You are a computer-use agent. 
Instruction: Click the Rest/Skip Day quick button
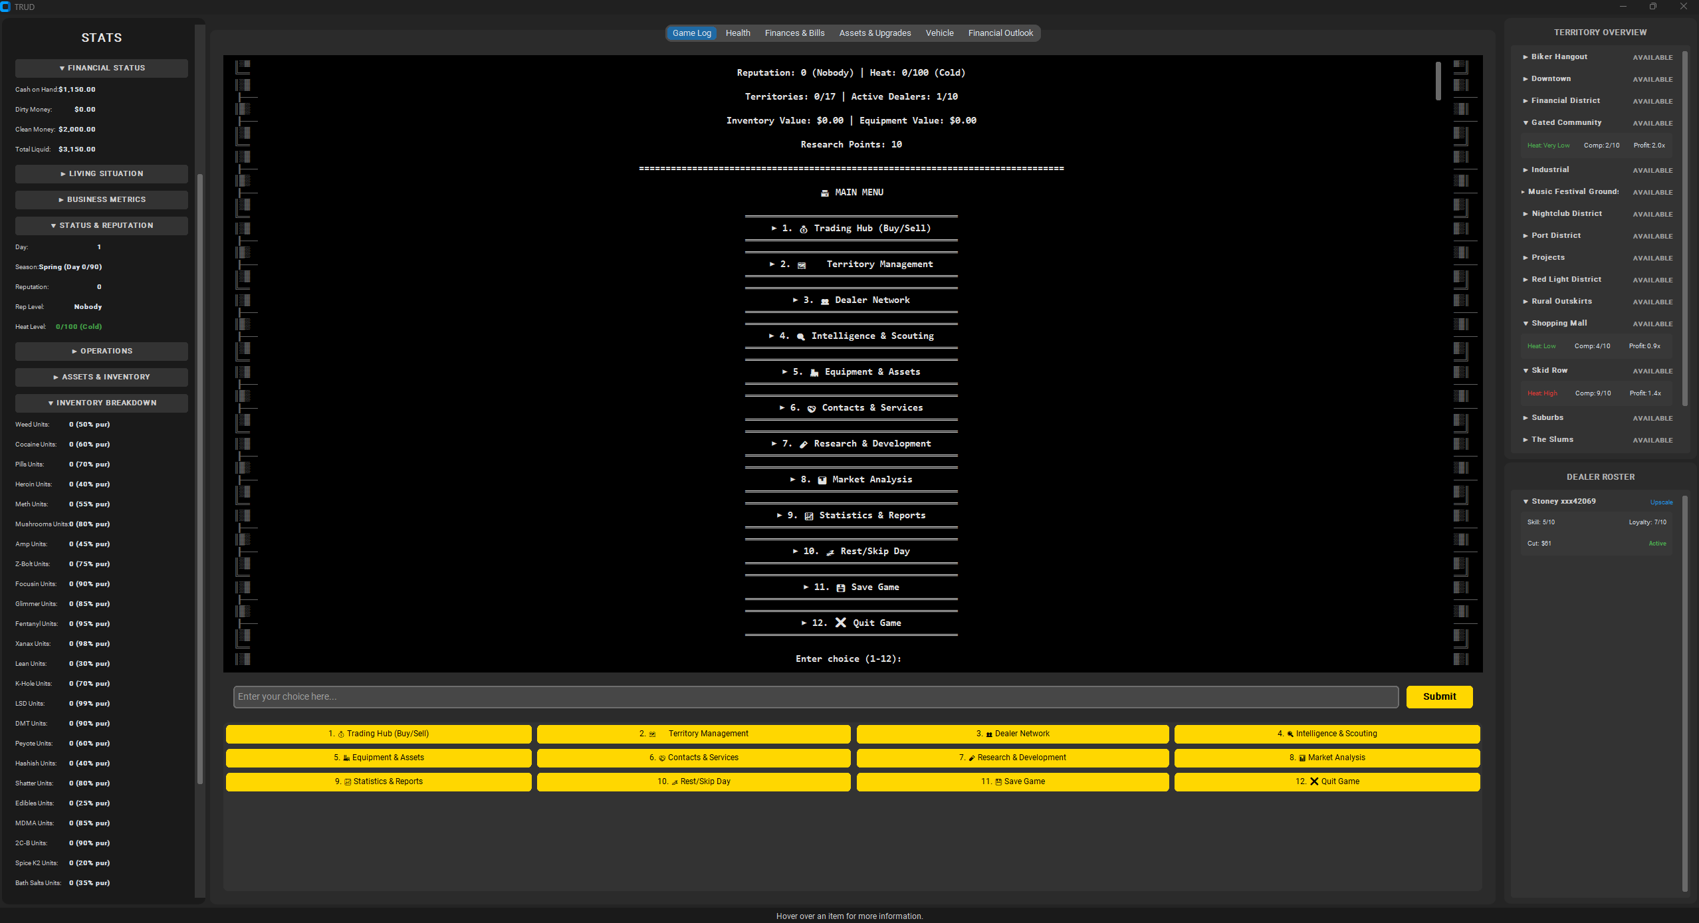point(693,781)
